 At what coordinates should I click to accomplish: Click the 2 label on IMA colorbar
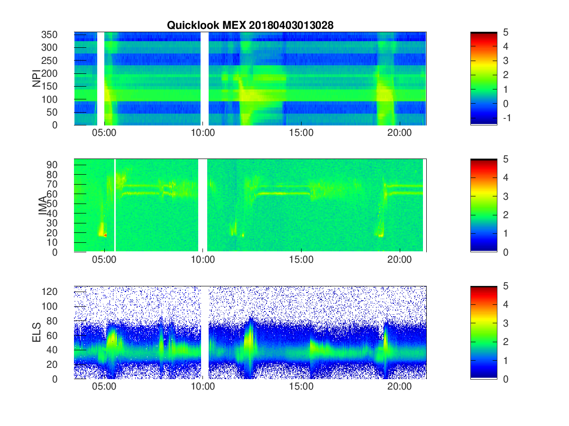tap(505, 215)
